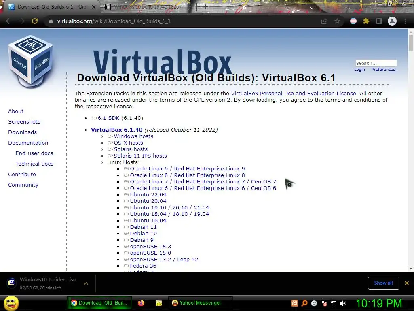The width and height of the screenshot is (414, 311).
Task: Open the Chrome three-dot menu
Action: (x=405, y=21)
